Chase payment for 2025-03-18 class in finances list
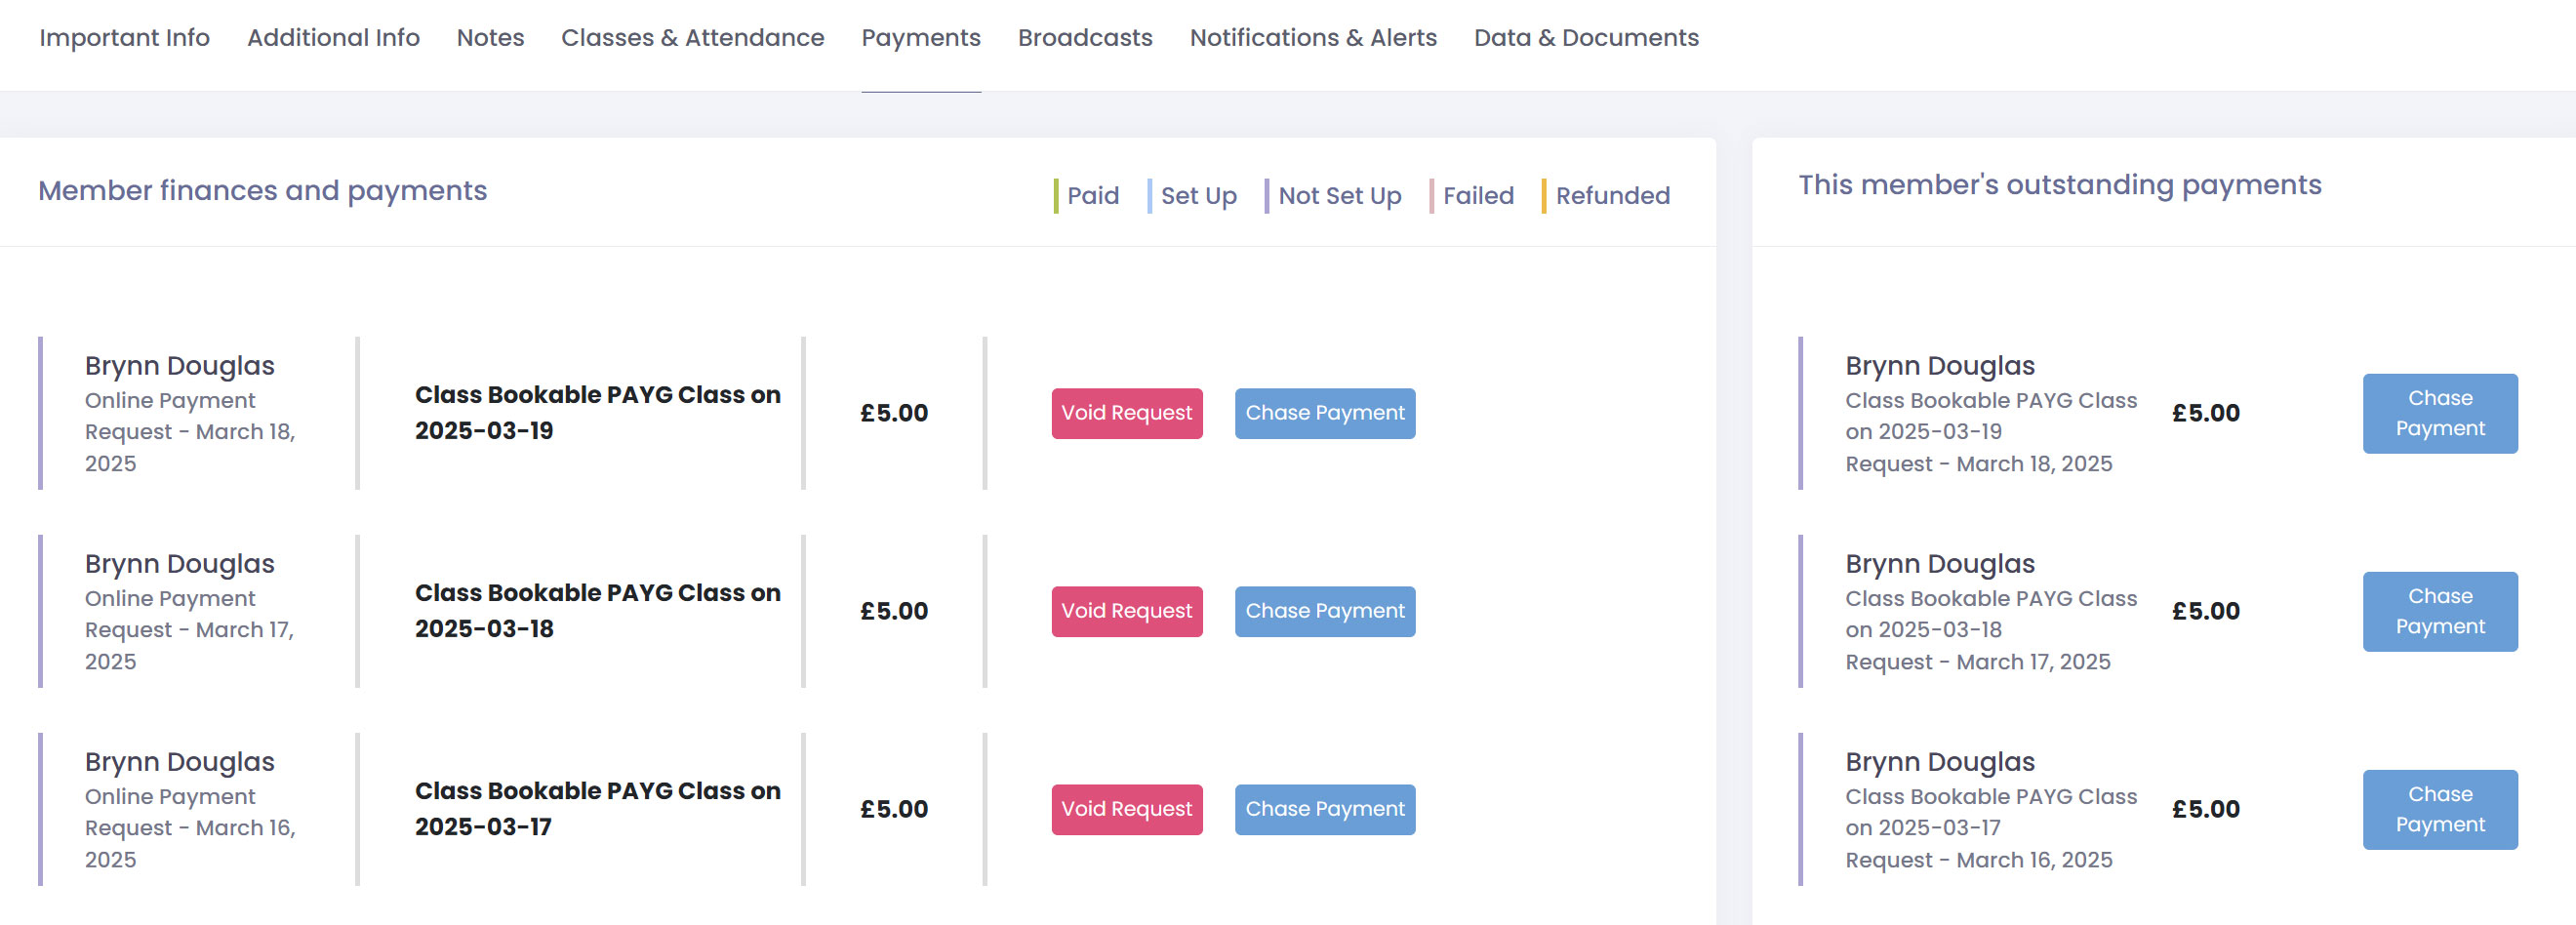This screenshot has height=925, width=2576. point(1324,611)
